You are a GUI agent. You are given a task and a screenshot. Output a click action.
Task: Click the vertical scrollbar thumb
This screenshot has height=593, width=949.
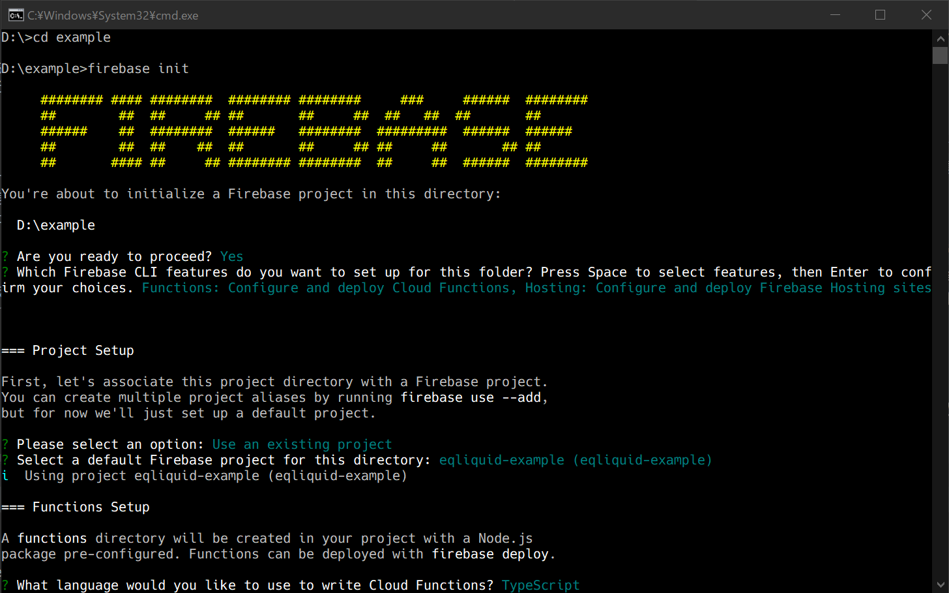tap(940, 55)
